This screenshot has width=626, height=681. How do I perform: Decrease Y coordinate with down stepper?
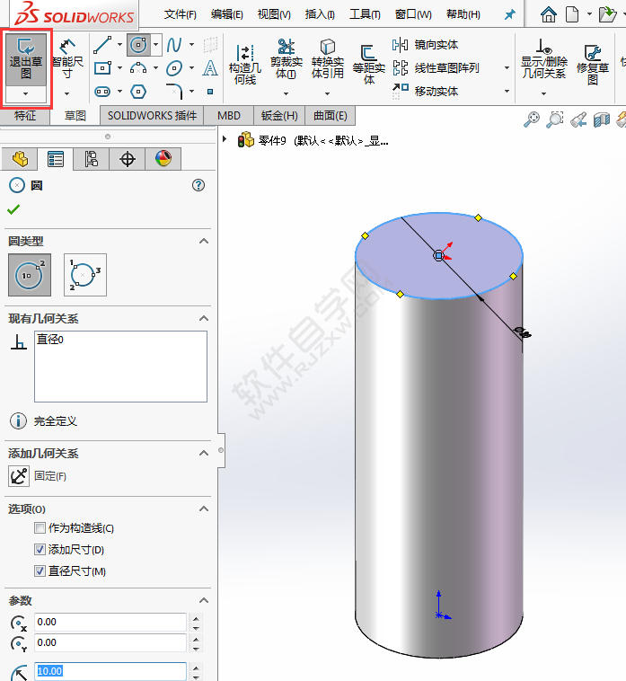click(196, 649)
